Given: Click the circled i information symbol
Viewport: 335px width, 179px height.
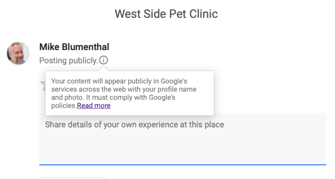Looking at the screenshot, I should pyautogui.click(x=104, y=60).
